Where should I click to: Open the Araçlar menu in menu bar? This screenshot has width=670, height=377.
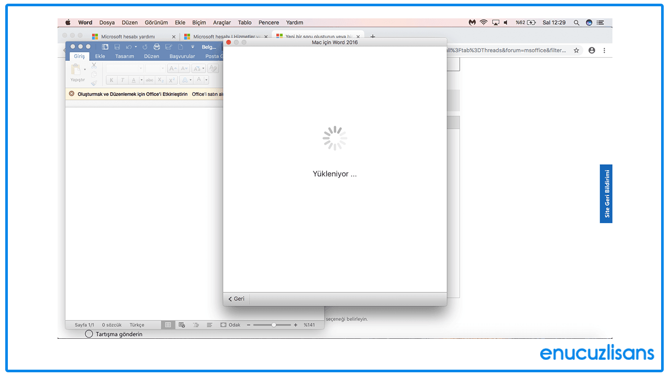(x=222, y=23)
